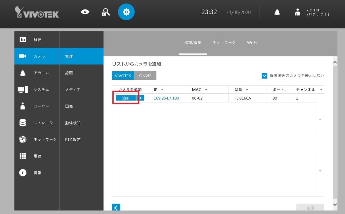
Task: Click the admin user icon
Action: click(x=298, y=12)
